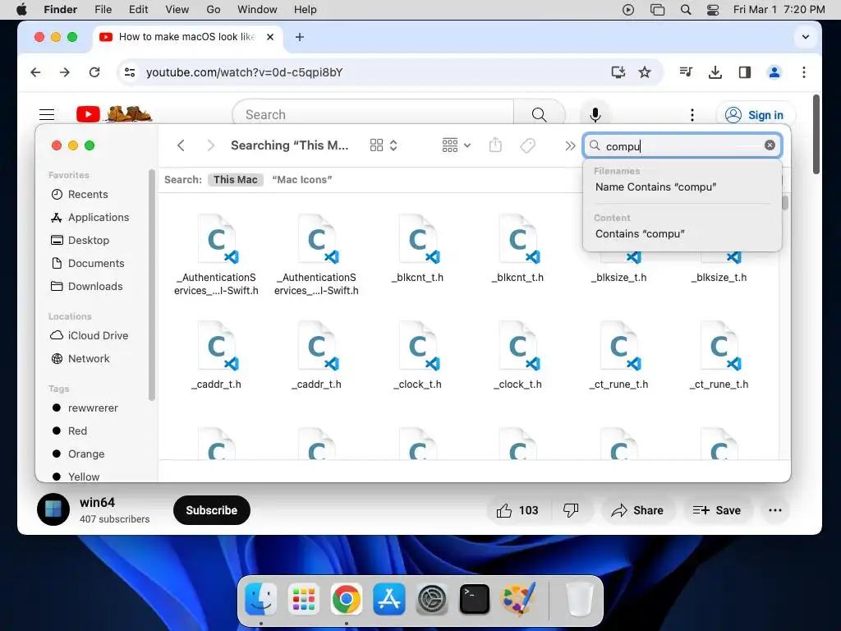The image size is (841, 631).
Task: Click the YouTube search box
Action: [373, 114]
